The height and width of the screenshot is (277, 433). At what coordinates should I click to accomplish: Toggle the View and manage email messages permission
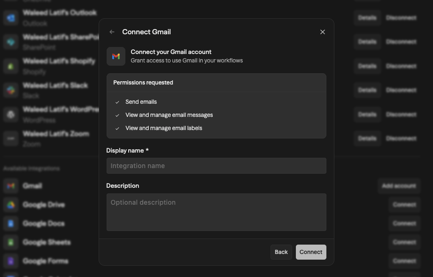pos(117,115)
